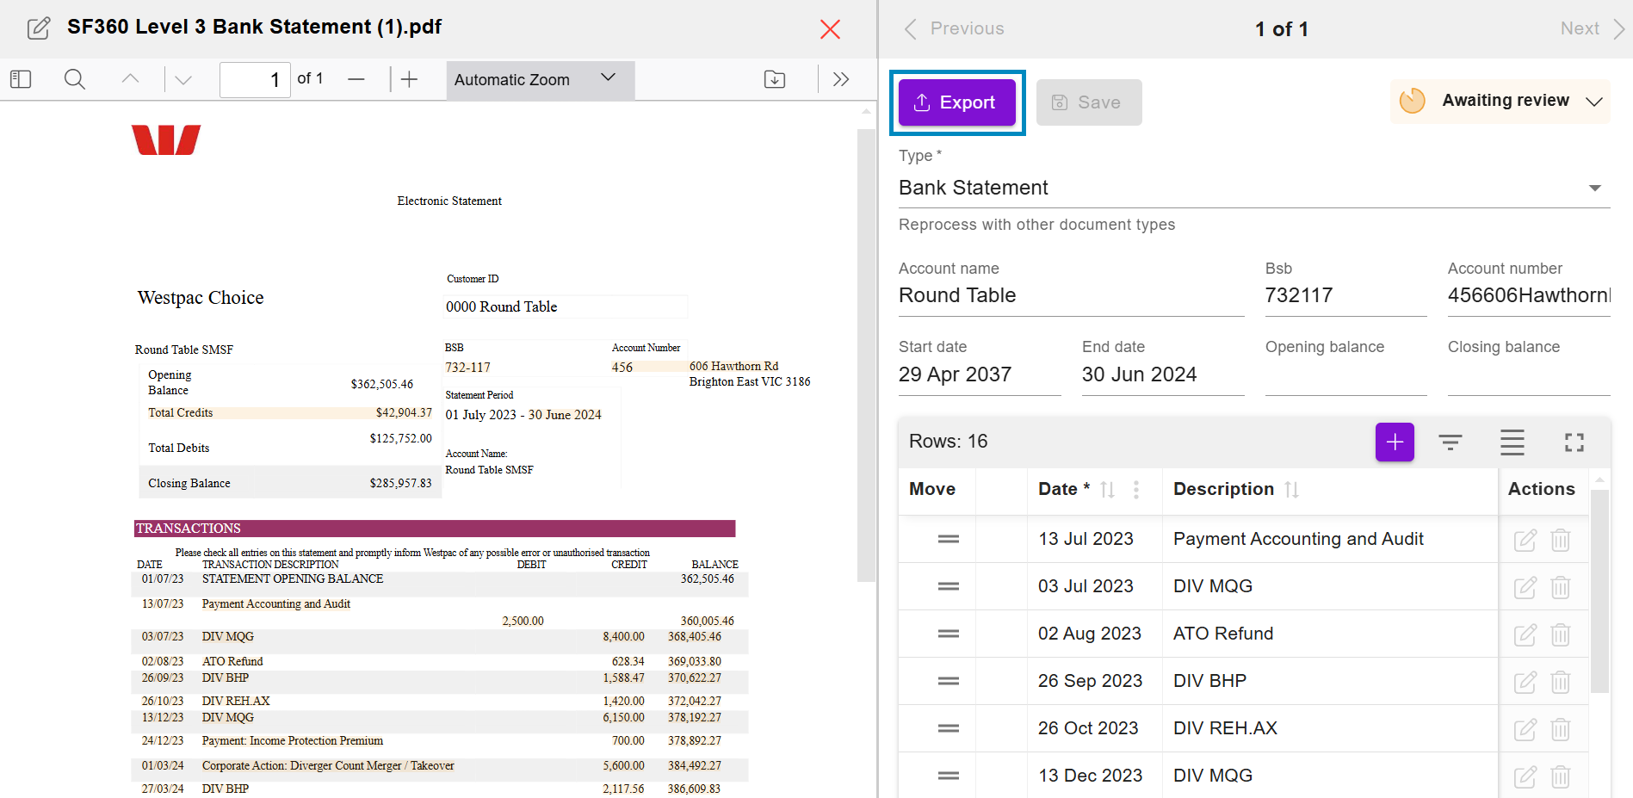
Task: Open the table filter icon
Action: pos(1451,442)
